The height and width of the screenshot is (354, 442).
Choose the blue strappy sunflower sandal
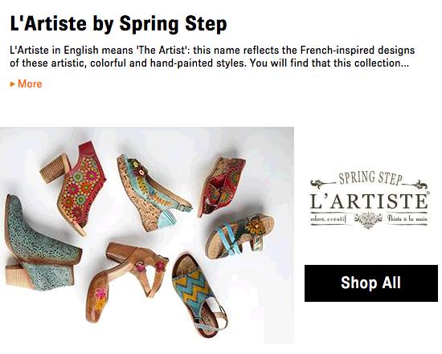[x=240, y=235]
